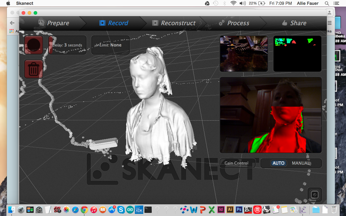Open Photo Booth from the dock
The width and height of the screenshot is (346, 216).
pos(57,210)
